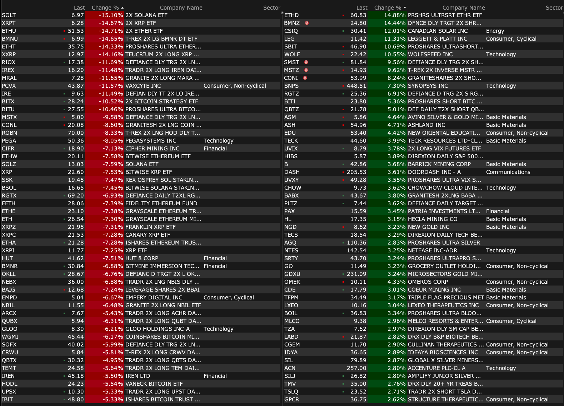
Task: Click the red badge icon next to MSTZ
Action: coord(306,70)
